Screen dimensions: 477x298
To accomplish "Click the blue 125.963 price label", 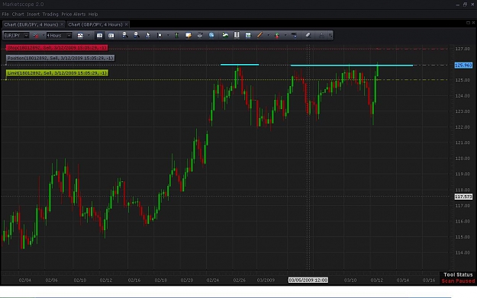I will point(463,65).
